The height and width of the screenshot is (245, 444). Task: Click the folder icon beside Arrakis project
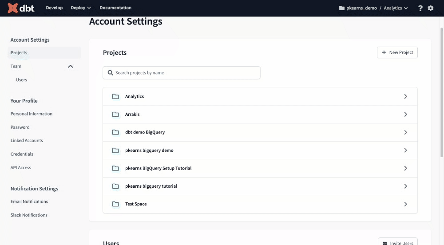115,115
